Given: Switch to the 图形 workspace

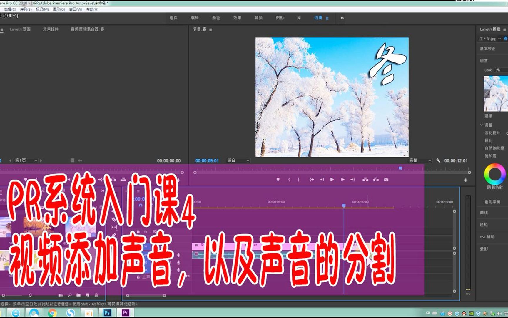Looking at the screenshot, I should point(280,18).
